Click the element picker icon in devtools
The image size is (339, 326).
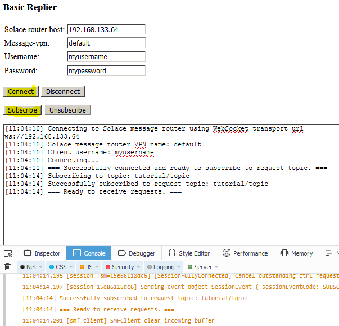(8, 253)
